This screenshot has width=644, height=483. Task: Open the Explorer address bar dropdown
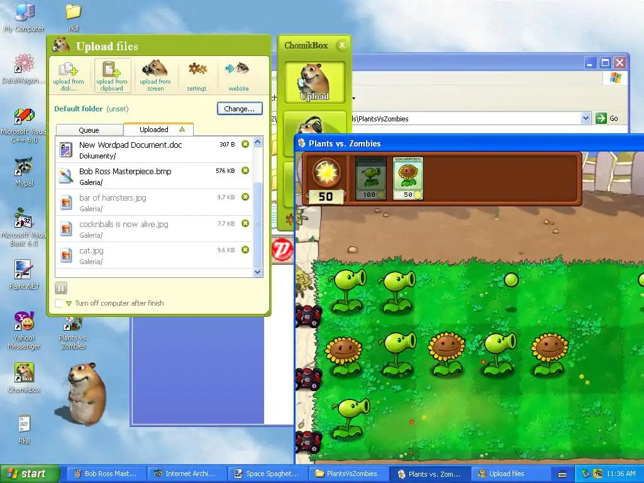click(x=586, y=118)
